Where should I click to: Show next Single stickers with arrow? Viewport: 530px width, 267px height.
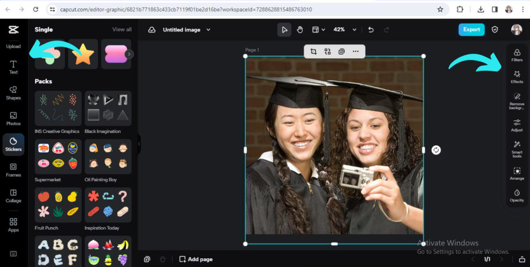tap(129, 54)
